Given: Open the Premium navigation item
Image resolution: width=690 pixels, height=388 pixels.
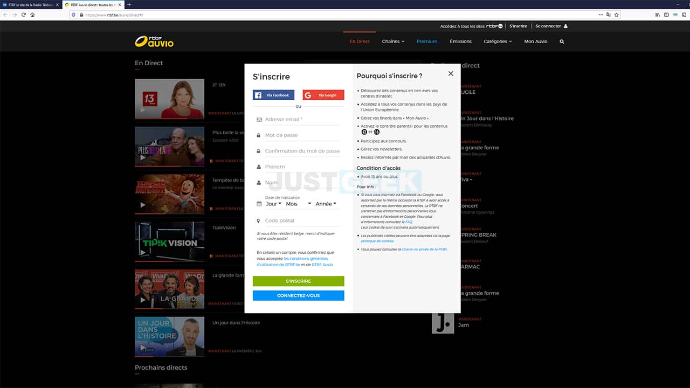Looking at the screenshot, I should click(427, 41).
